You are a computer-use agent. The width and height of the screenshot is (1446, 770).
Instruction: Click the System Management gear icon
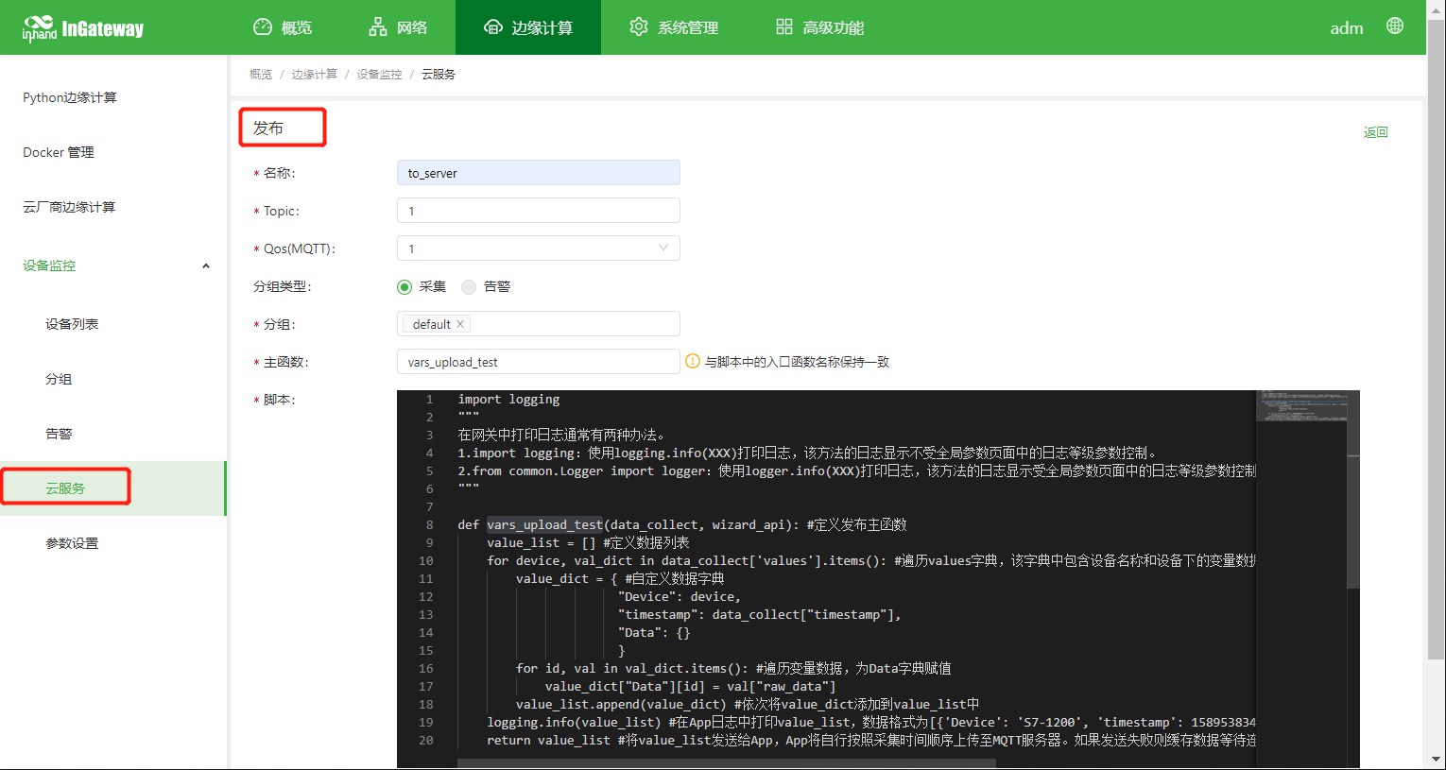pyautogui.click(x=639, y=27)
